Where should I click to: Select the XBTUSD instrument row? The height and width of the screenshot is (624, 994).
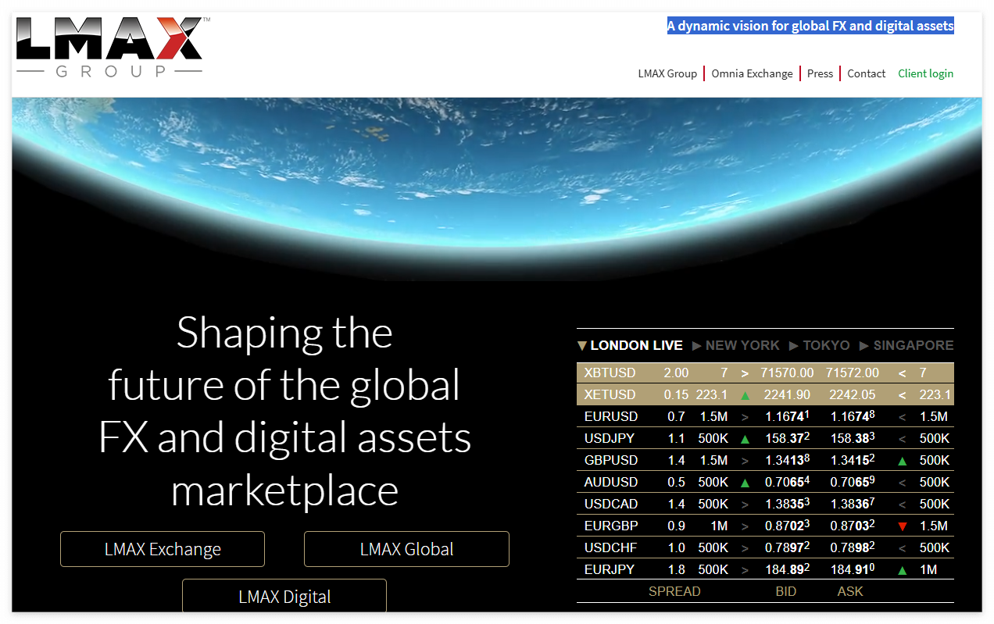765,373
